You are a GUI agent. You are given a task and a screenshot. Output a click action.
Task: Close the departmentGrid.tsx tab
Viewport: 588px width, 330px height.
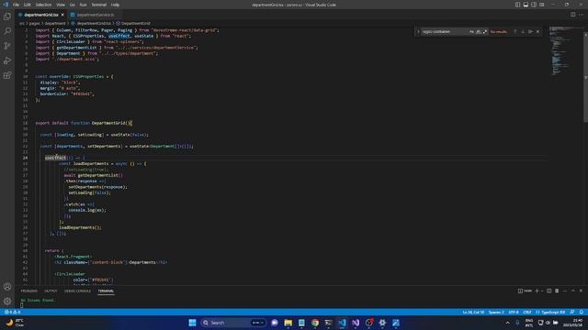pyautogui.click(x=62, y=15)
